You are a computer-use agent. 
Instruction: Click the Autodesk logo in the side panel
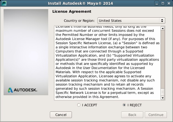[x=23, y=90]
